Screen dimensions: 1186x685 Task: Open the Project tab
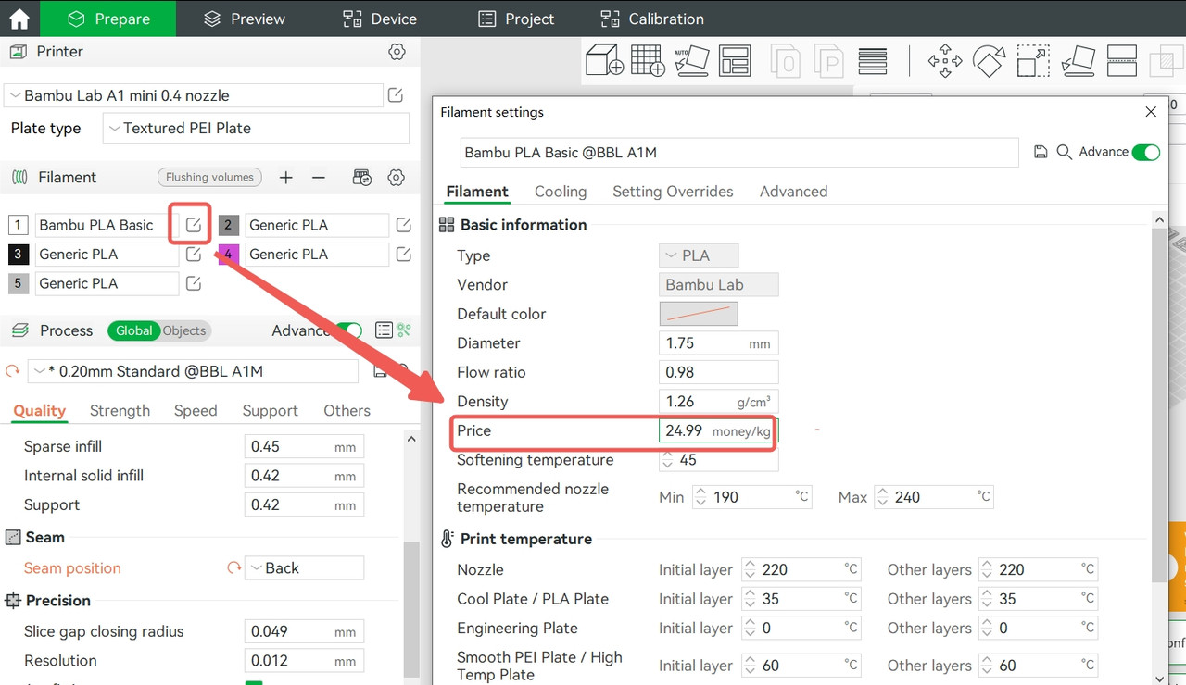coord(516,19)
